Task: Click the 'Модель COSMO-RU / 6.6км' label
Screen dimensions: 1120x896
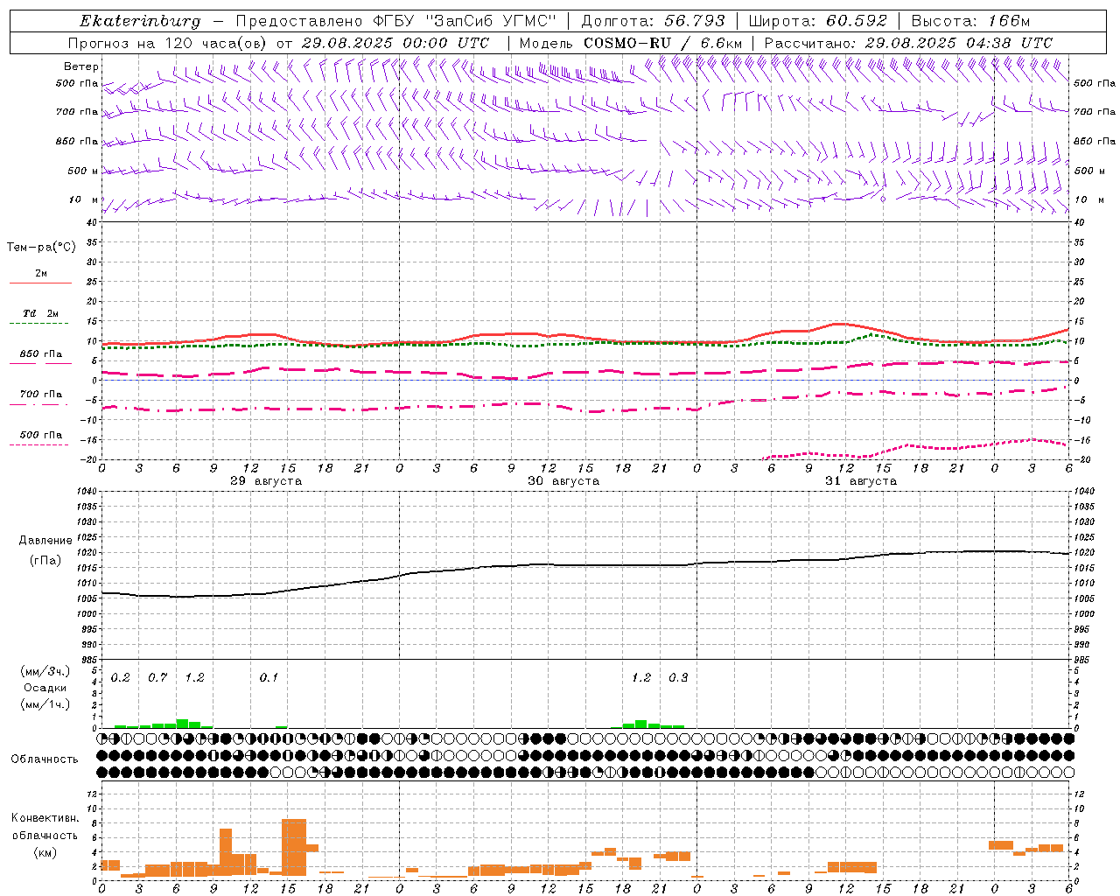Action: coord(631,43)
